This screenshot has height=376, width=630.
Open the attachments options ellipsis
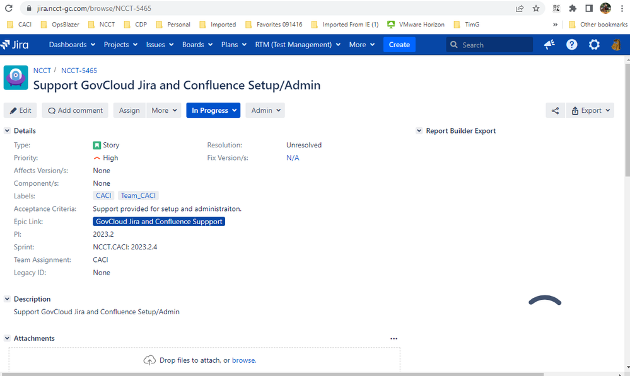click(394, 339)
